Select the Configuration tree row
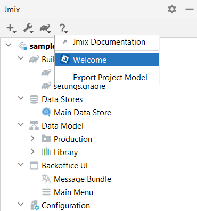The height and width of the screenshot is (211, 197). click(65, 206)
